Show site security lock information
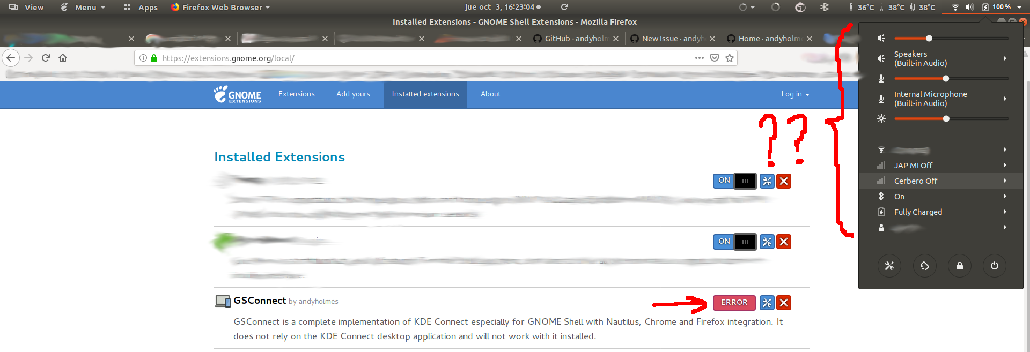This screenshot has height=352, width=1030. [154, 58]
